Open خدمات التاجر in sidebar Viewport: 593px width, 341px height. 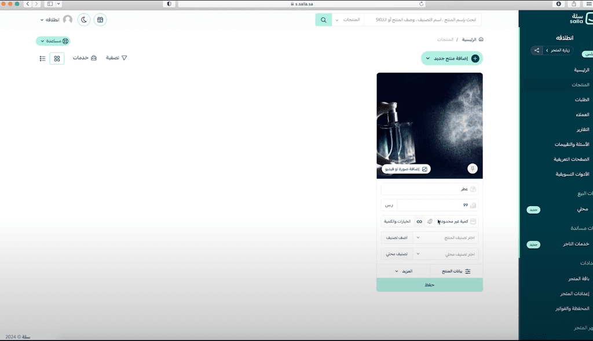point(576,244)
